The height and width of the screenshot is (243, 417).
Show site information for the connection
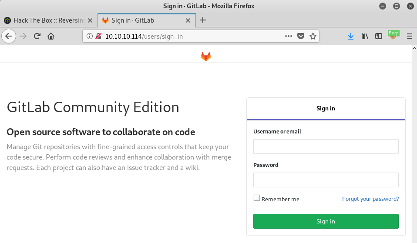coord(90,36)
